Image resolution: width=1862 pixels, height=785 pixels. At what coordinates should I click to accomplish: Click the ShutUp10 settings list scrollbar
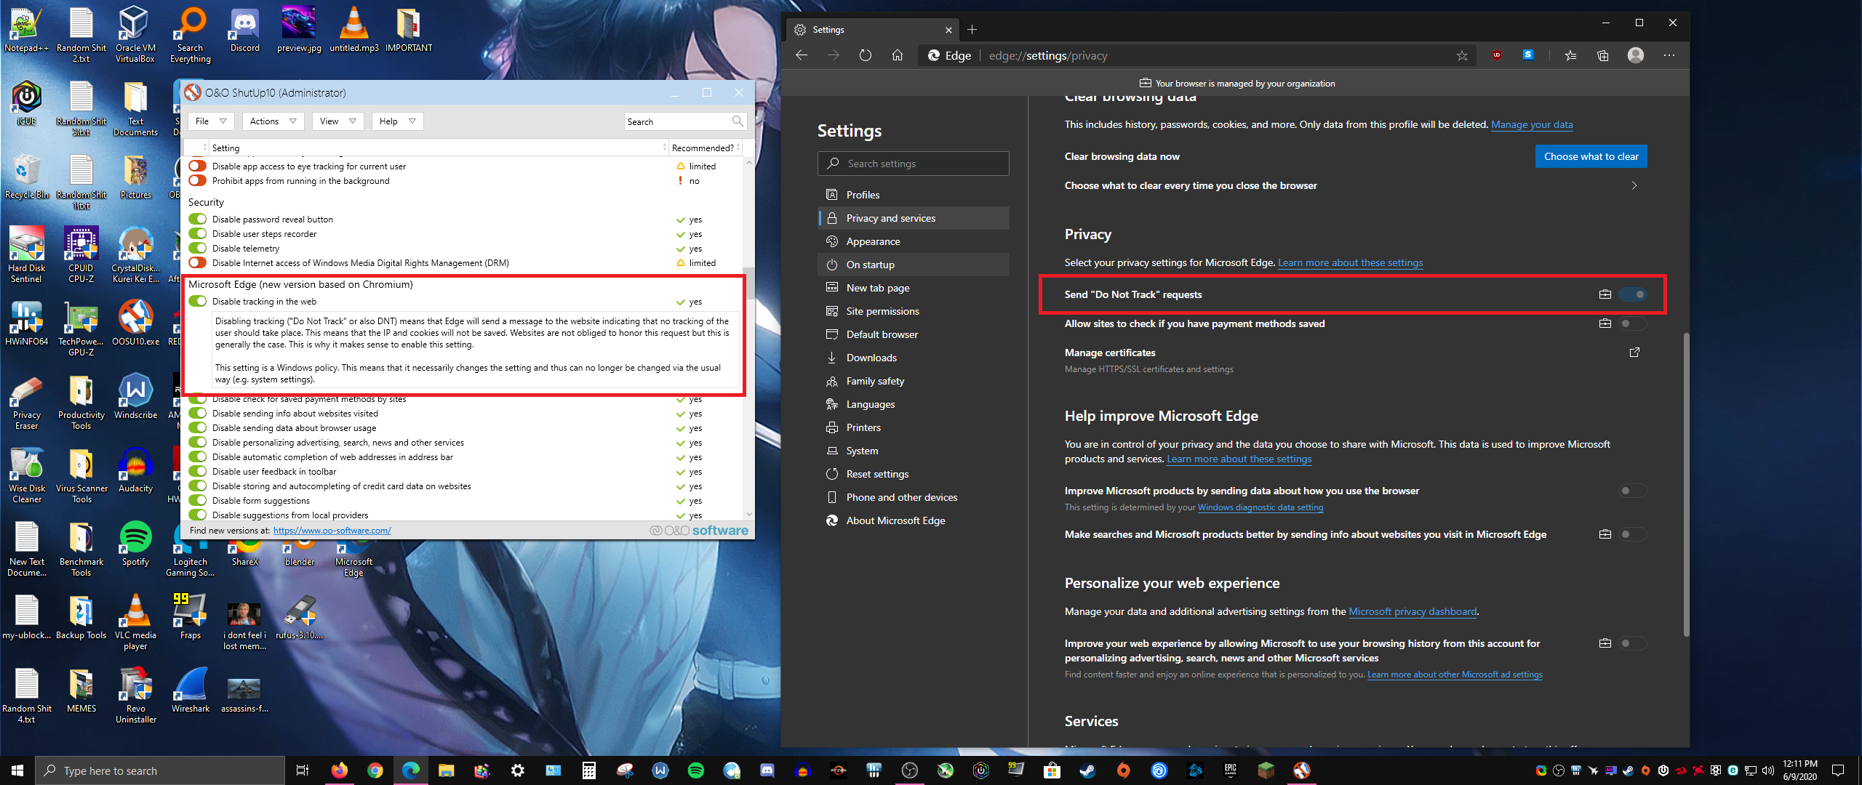[x=749, y=283]
